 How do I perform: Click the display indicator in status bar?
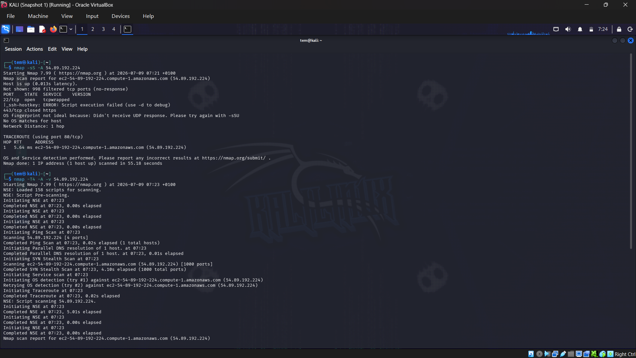click(x=579, y=354)
